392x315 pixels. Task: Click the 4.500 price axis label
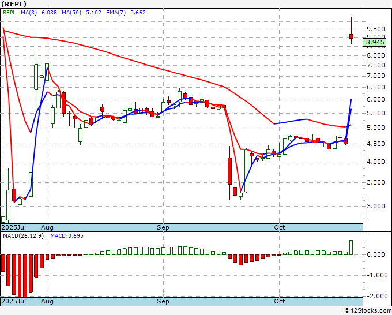375,144
